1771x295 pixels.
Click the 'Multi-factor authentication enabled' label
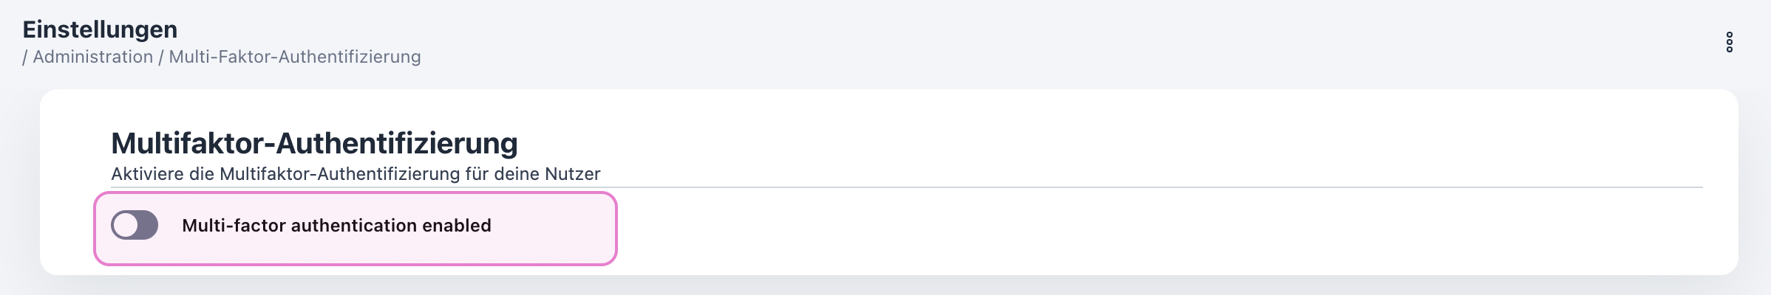[x=336, y=226]
